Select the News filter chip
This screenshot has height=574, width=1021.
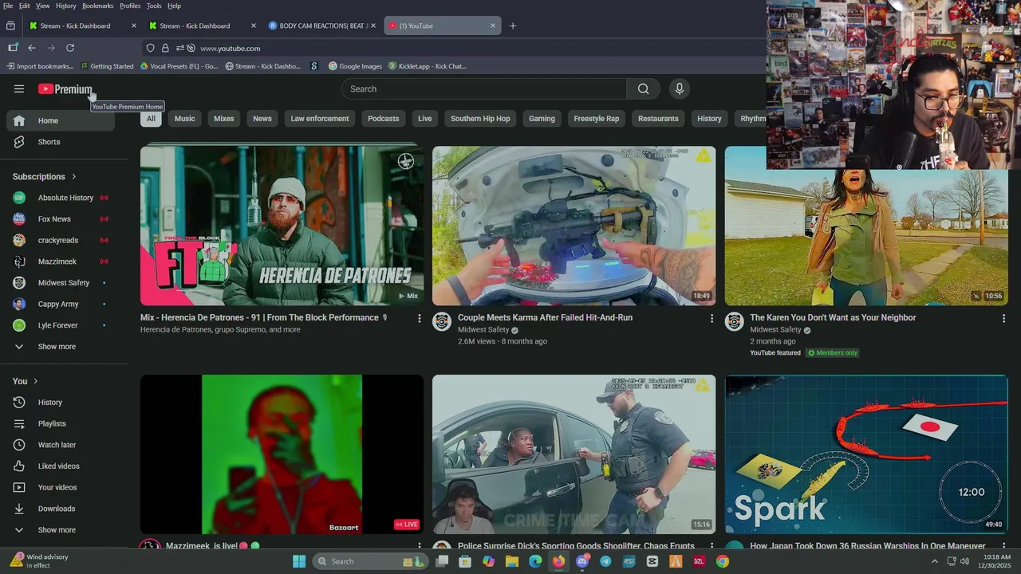coord(262,119)
